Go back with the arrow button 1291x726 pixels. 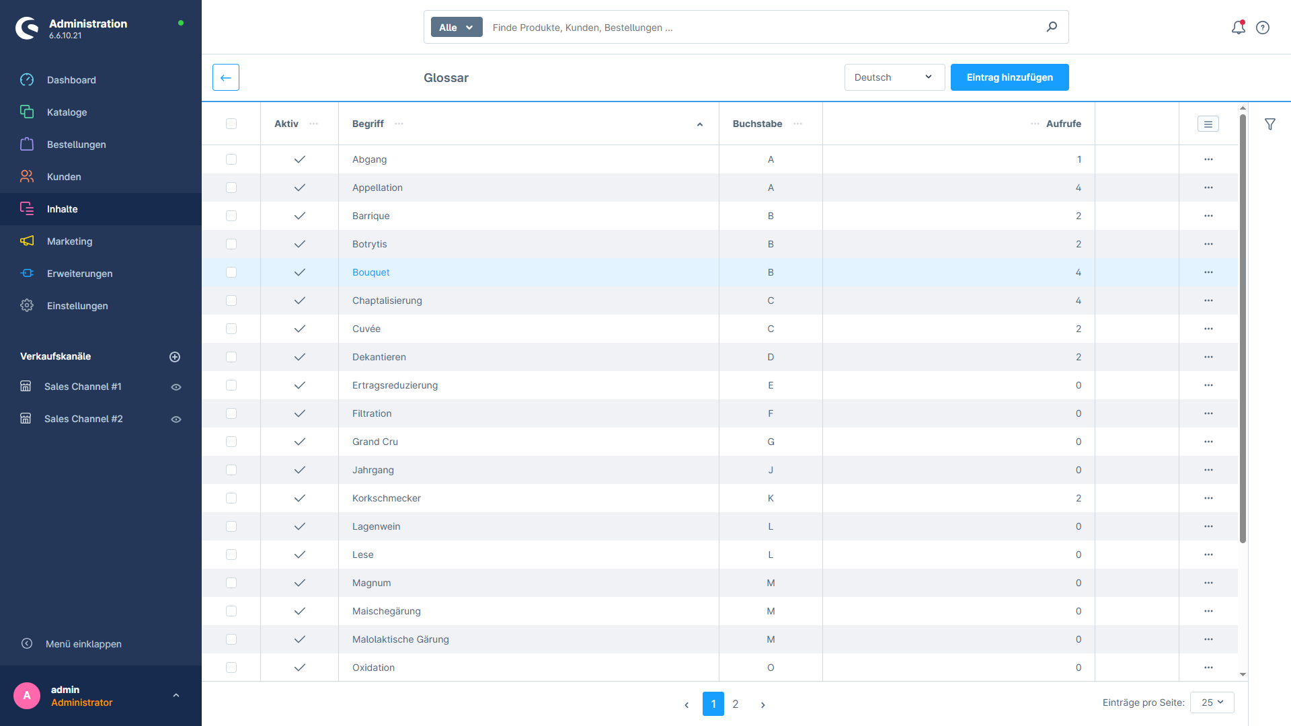point(226,77)
